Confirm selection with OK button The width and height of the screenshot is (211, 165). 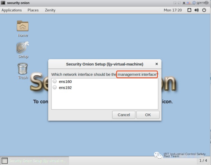[148, 115]
